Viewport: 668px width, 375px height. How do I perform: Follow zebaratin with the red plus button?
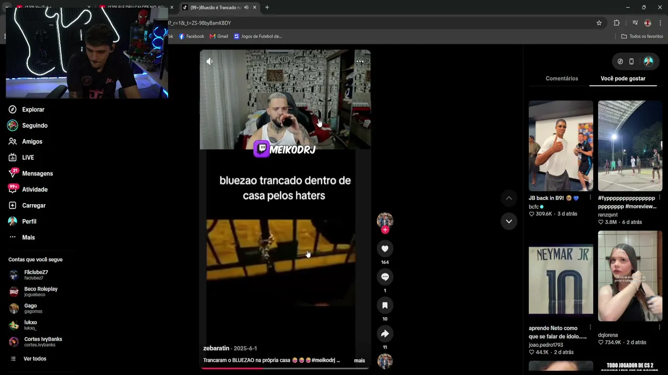tap(385, 230)
